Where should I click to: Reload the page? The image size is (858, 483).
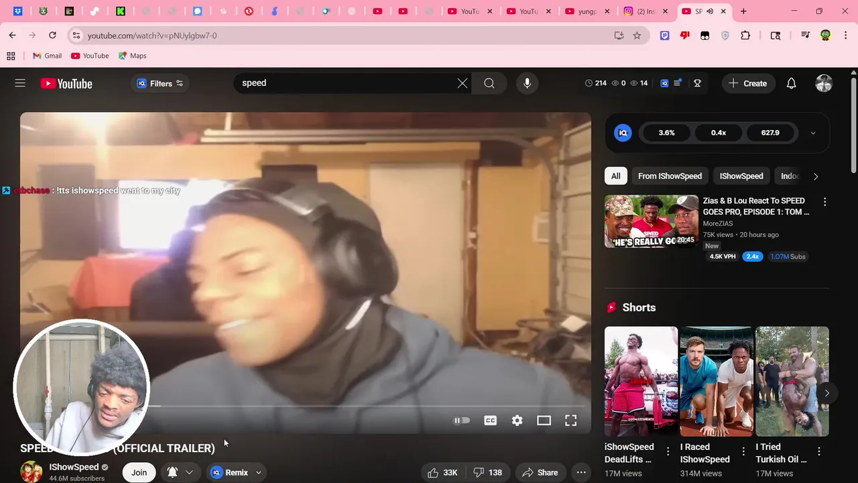click(52, 35)
